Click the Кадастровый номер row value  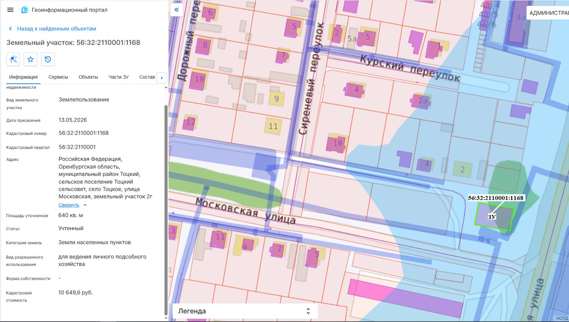point(83,133)
